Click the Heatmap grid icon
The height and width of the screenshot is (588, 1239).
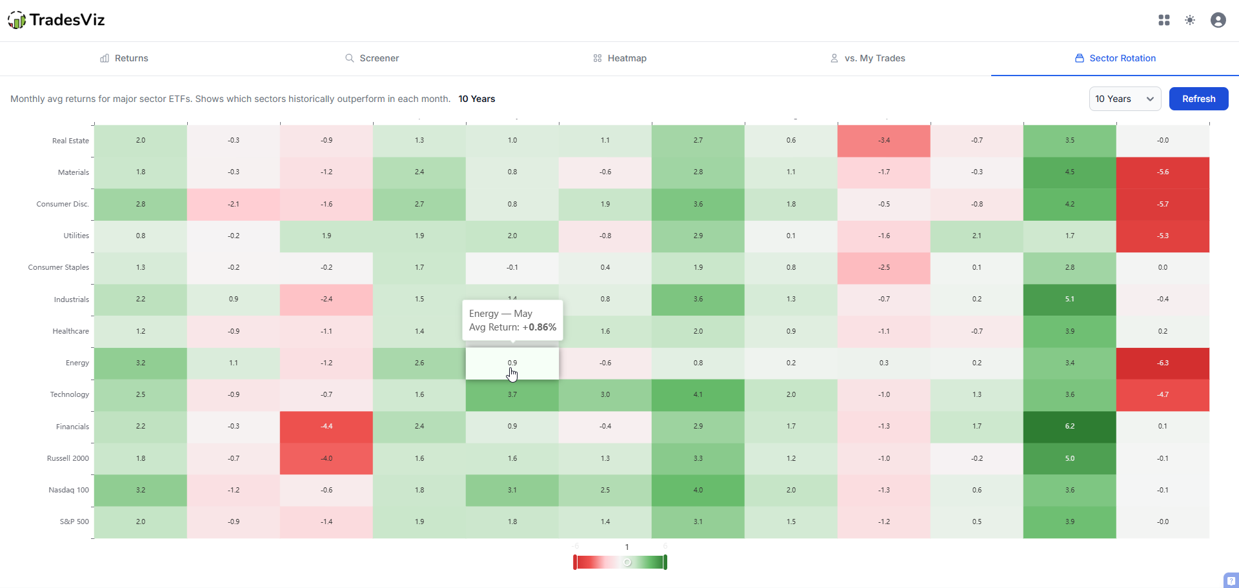coord(598,58)
